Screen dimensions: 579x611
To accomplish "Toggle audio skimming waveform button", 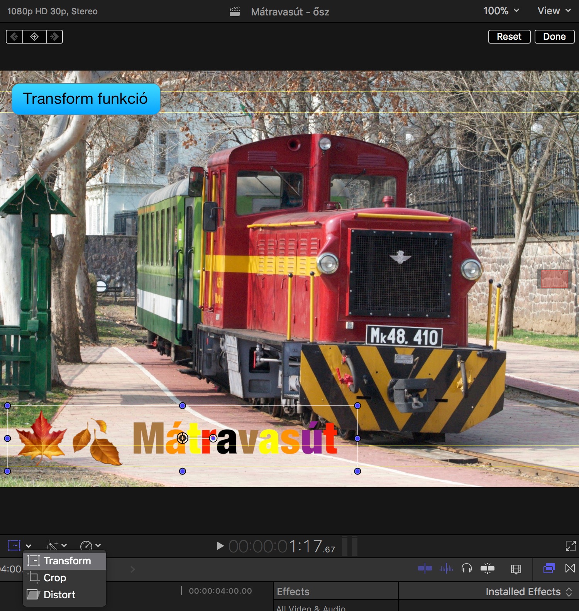I will (x=446, y=568).
